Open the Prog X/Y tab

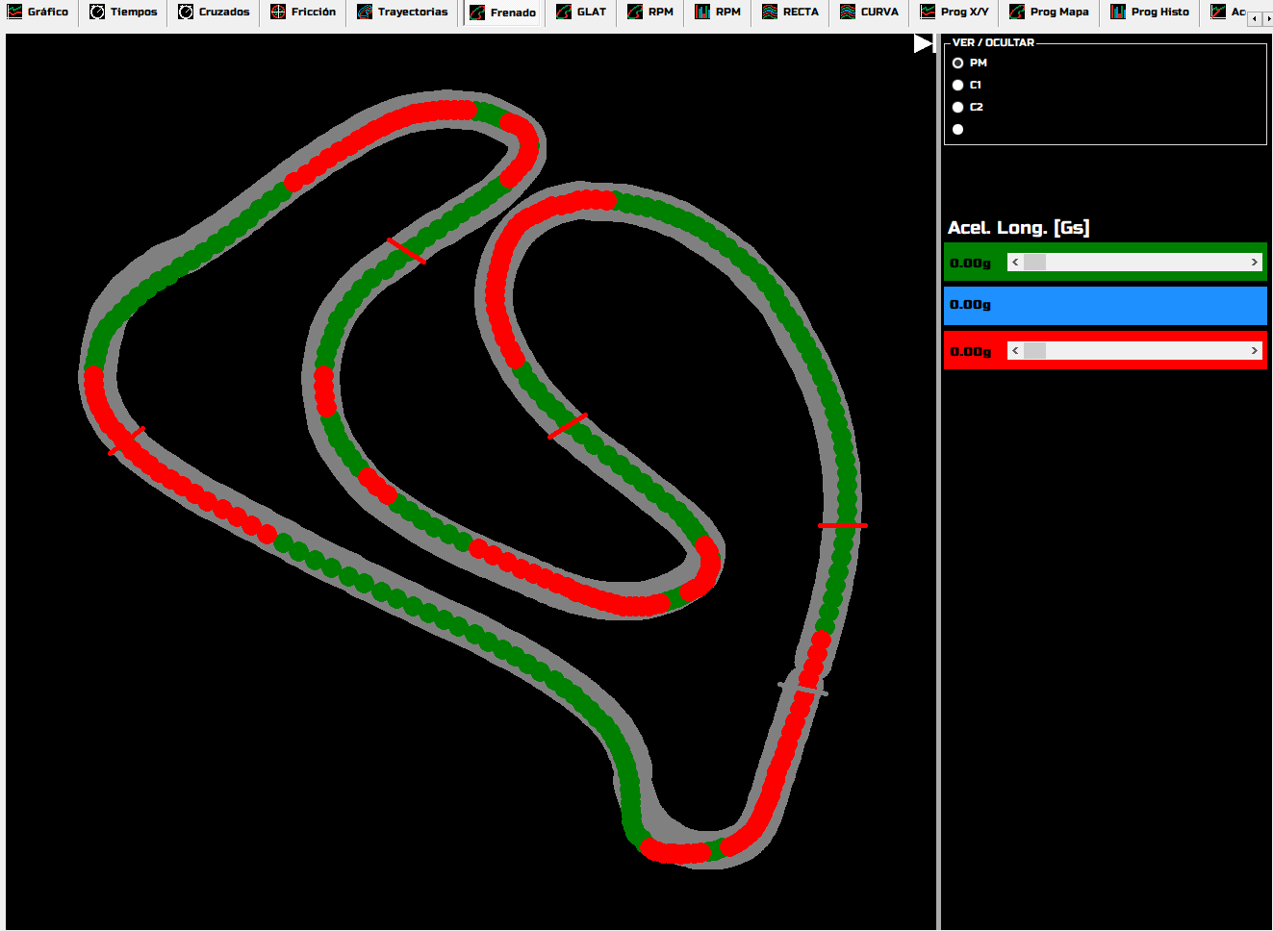coord(954,12)
